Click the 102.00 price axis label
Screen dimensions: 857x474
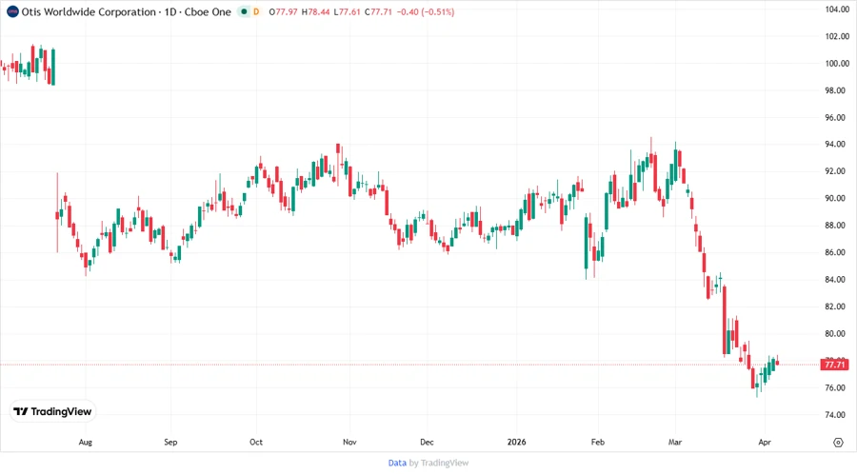[837, 36]
